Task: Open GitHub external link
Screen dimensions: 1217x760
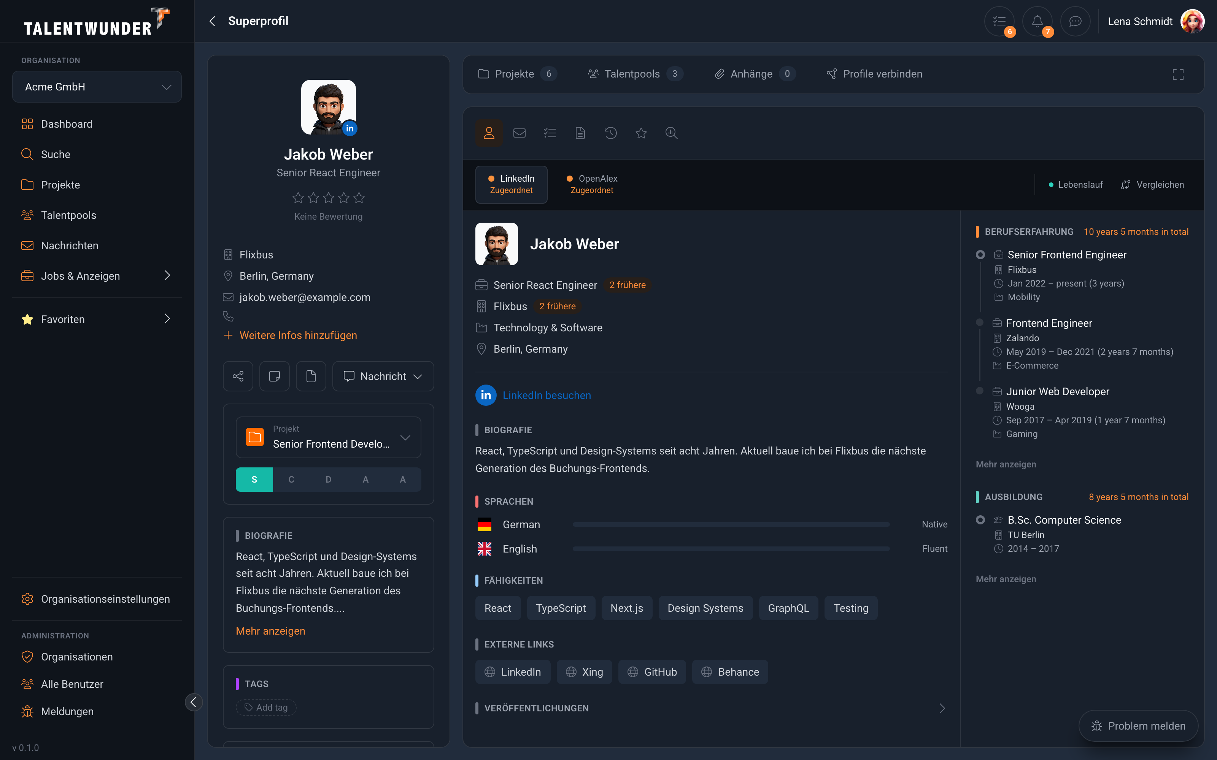Action: click(652, 672)
